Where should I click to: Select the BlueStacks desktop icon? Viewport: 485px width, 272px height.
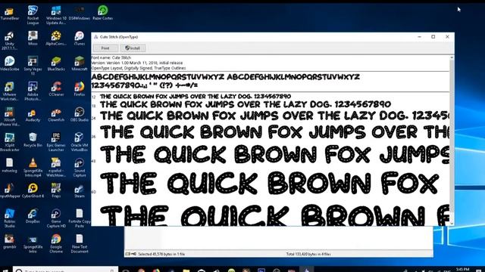point(56,63)
